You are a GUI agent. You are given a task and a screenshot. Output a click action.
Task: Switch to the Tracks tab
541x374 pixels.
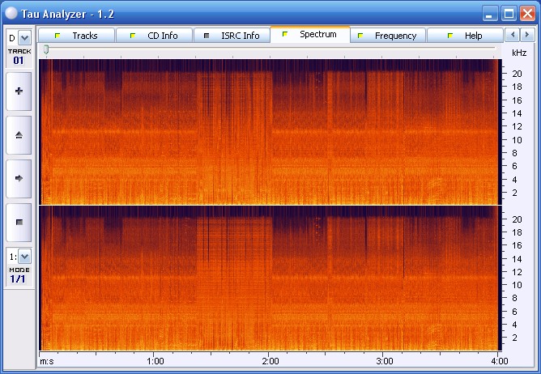click(x=77, y=36)
